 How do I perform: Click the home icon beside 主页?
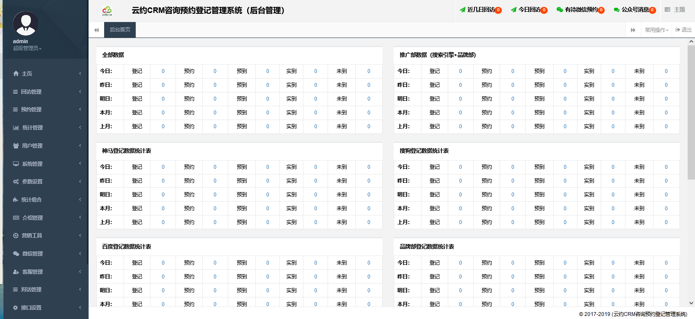pyautogui.click(x=16, y=74)
